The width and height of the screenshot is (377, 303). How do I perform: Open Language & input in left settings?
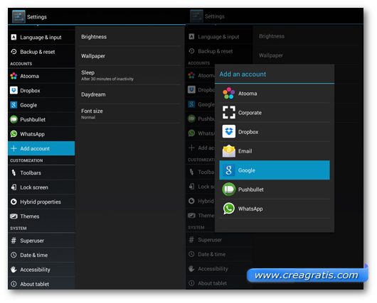(x=41, y=38)
